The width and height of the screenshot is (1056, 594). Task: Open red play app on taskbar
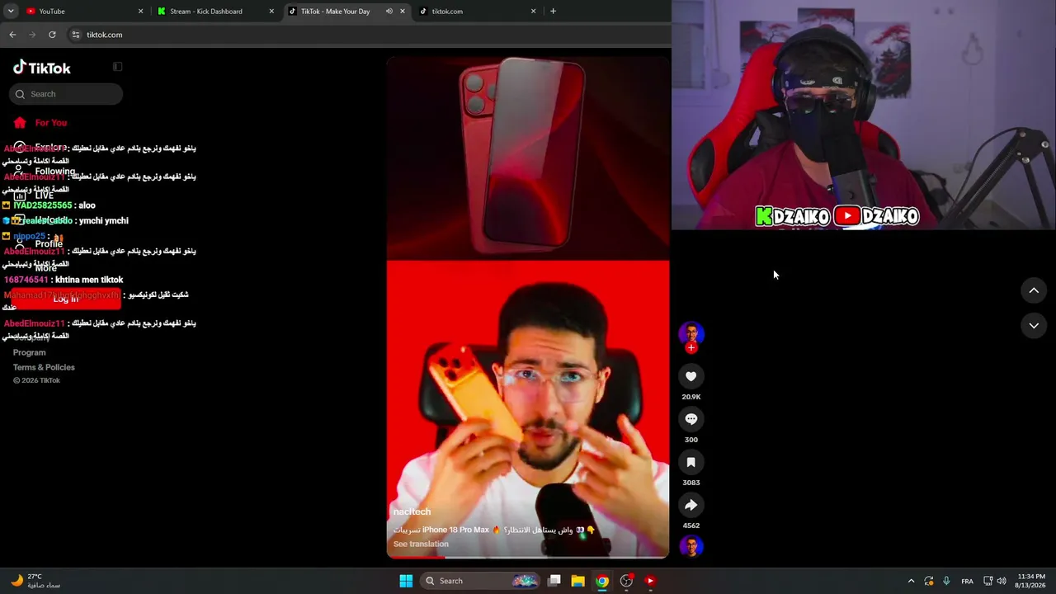tap(650, 581)
